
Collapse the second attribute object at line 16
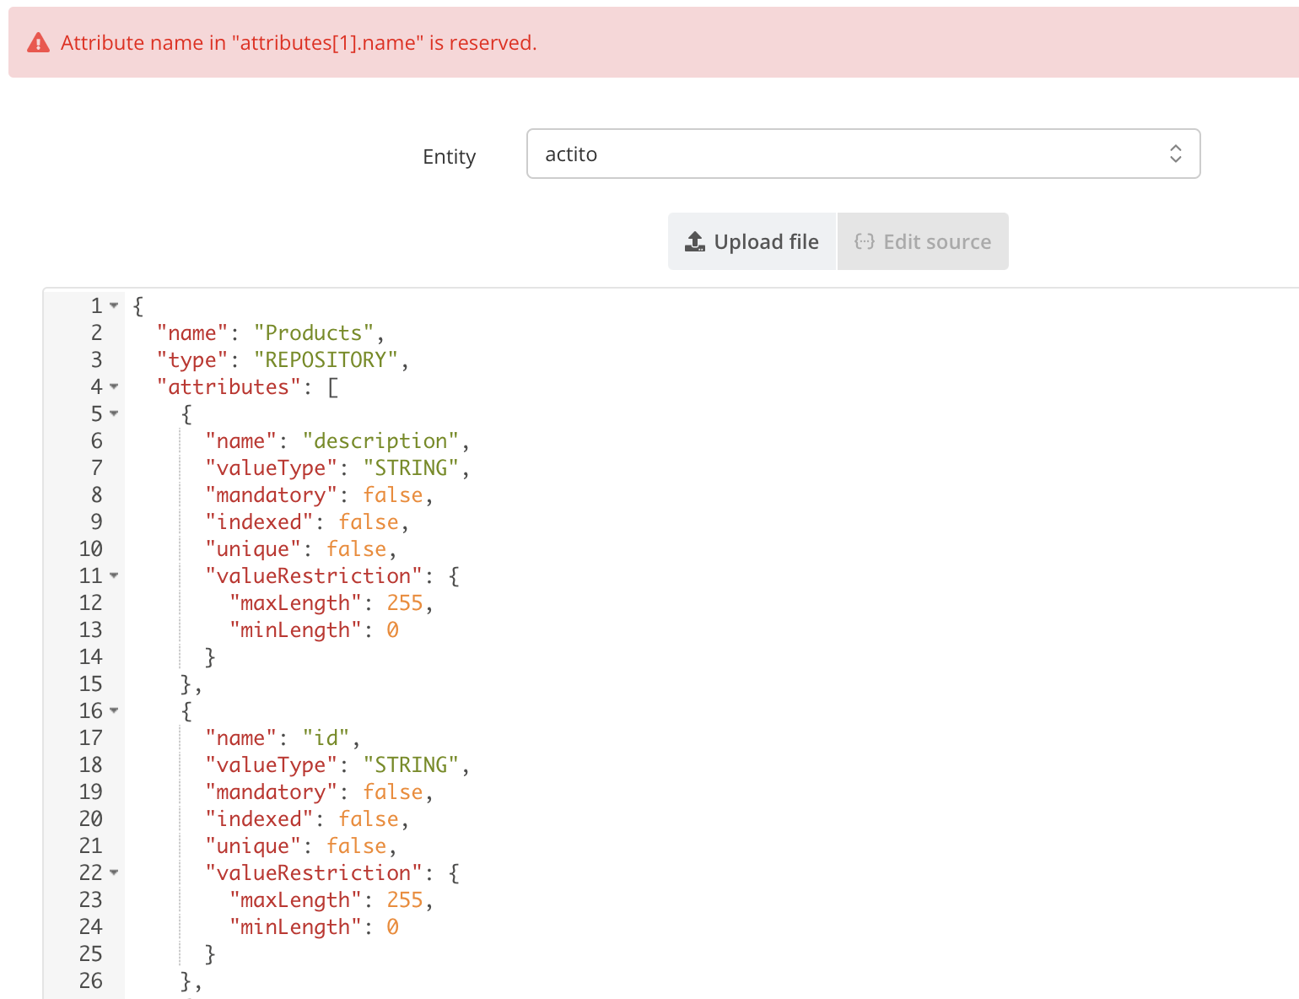pos(114,710)
